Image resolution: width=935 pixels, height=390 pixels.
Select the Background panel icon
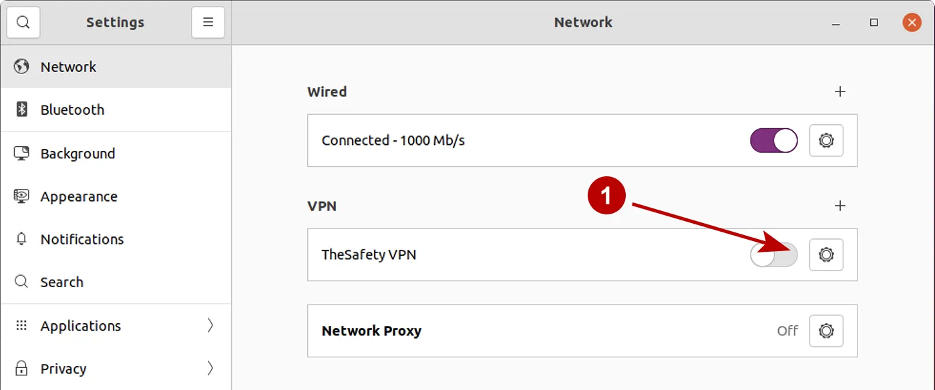click(x=20, y=153)
